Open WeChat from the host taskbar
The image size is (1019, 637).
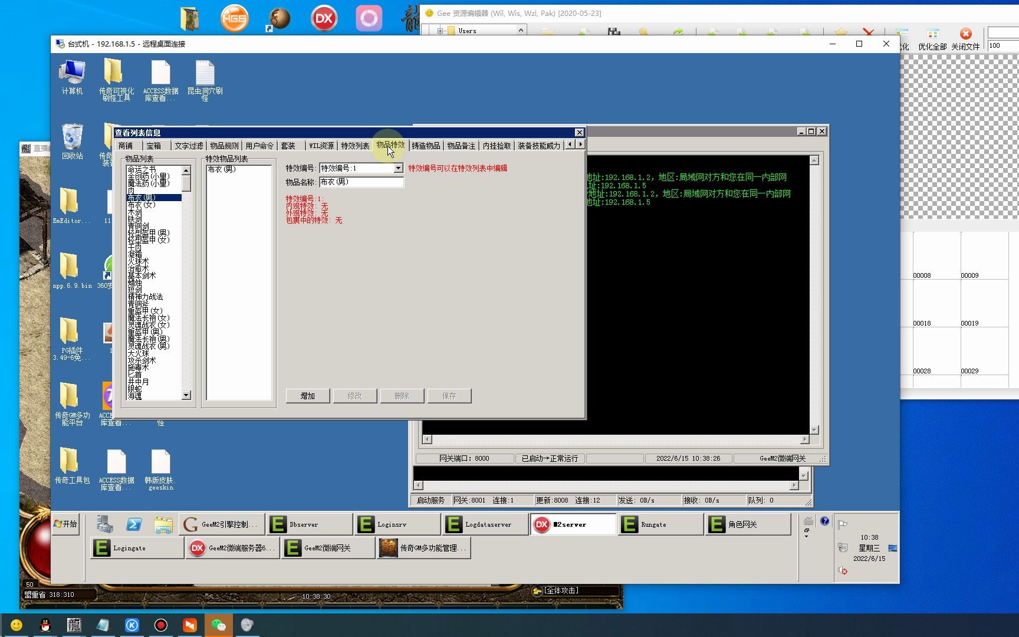click(218, 625)
